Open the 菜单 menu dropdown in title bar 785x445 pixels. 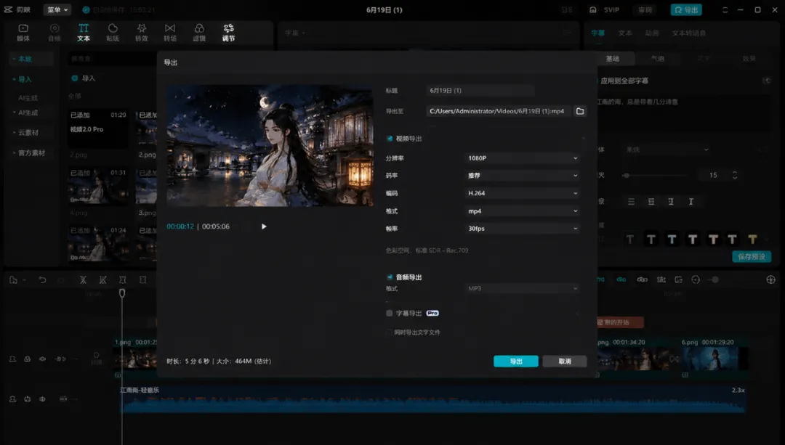click(57, 9)
